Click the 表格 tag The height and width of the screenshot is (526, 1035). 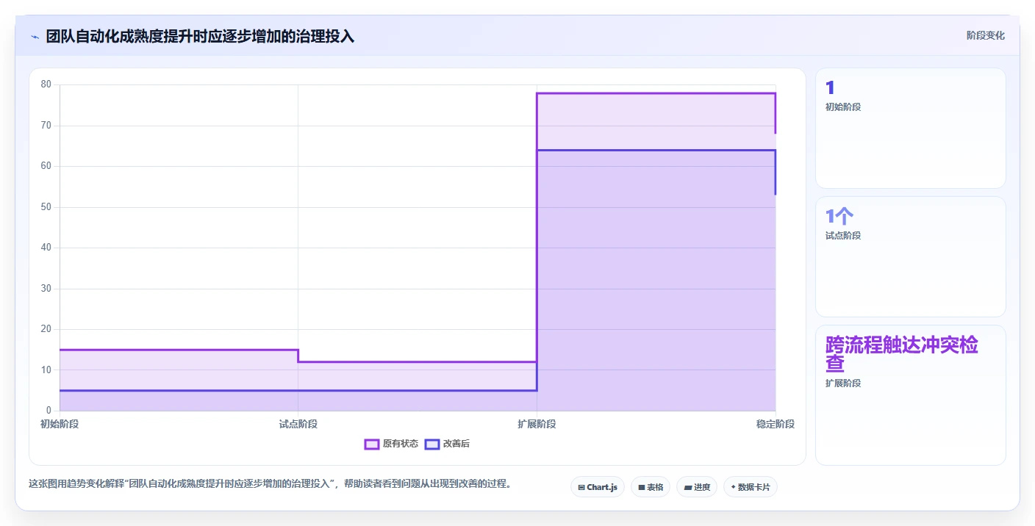[x=651, y=487]
